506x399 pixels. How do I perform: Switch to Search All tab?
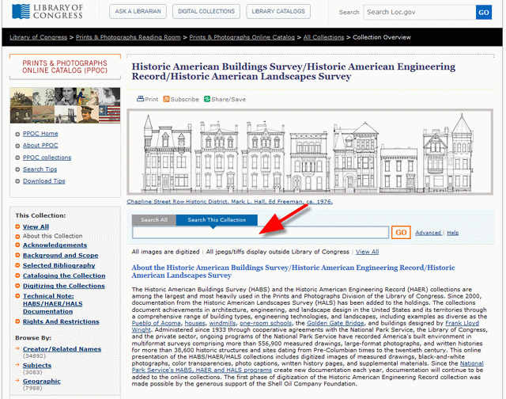pos(154,220)
